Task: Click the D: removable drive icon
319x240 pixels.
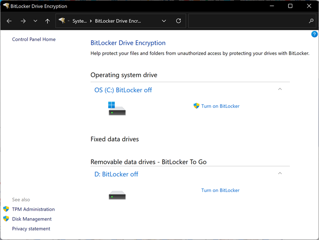Action: 117,195
